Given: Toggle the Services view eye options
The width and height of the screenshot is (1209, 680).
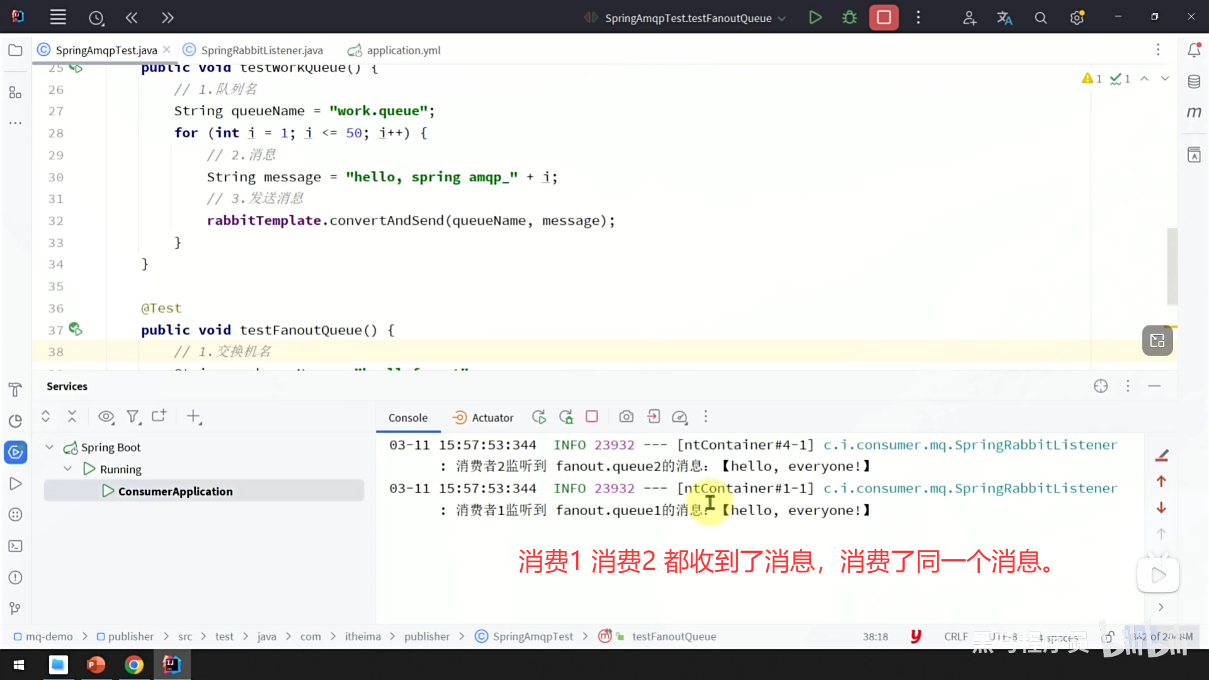Looking at the screenshot, I should 106,417.
